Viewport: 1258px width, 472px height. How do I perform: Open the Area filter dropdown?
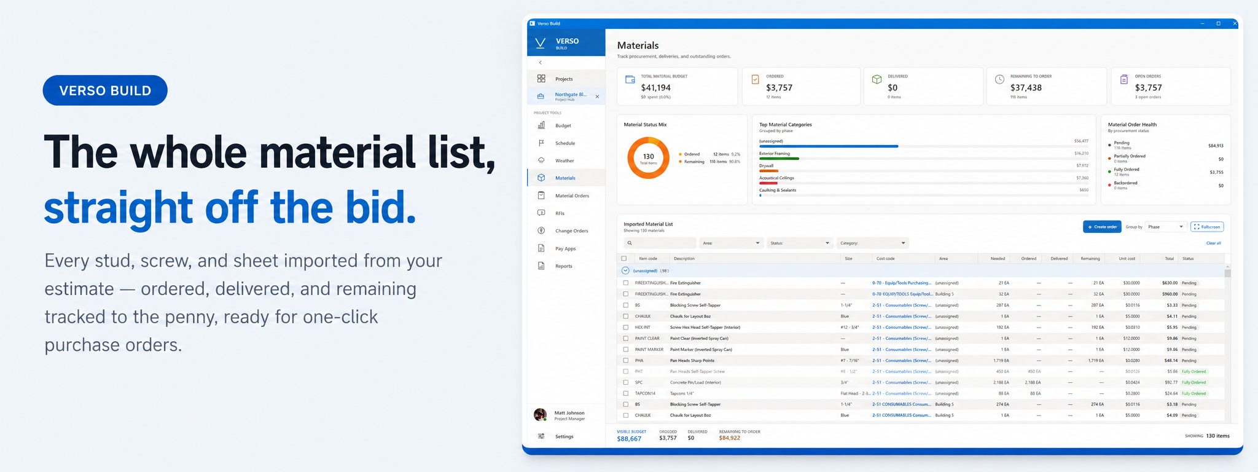[x=732, y=243]
